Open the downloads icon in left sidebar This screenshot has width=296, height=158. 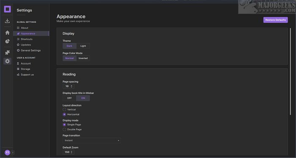coord(7,21)
